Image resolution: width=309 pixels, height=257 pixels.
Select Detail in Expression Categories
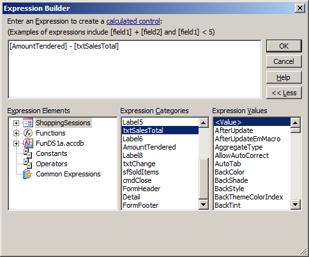pos(160,197)
